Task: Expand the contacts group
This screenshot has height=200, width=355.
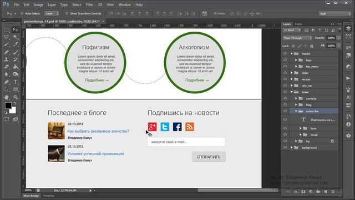Action: 296,98
